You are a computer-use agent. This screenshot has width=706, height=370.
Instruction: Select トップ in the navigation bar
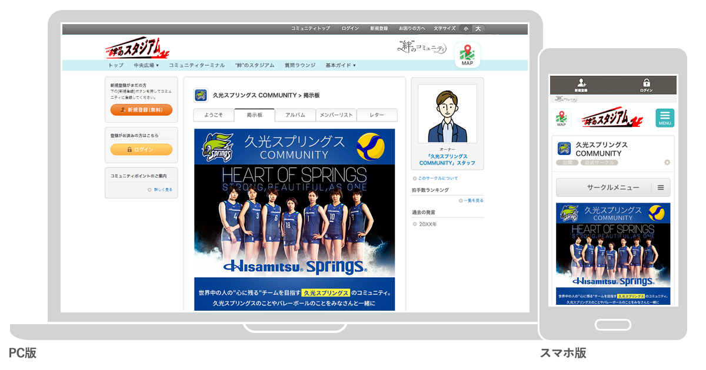(x=116, y=65)
